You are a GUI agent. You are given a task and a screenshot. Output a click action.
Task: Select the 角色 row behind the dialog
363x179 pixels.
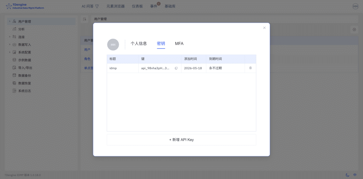(87, 59)
